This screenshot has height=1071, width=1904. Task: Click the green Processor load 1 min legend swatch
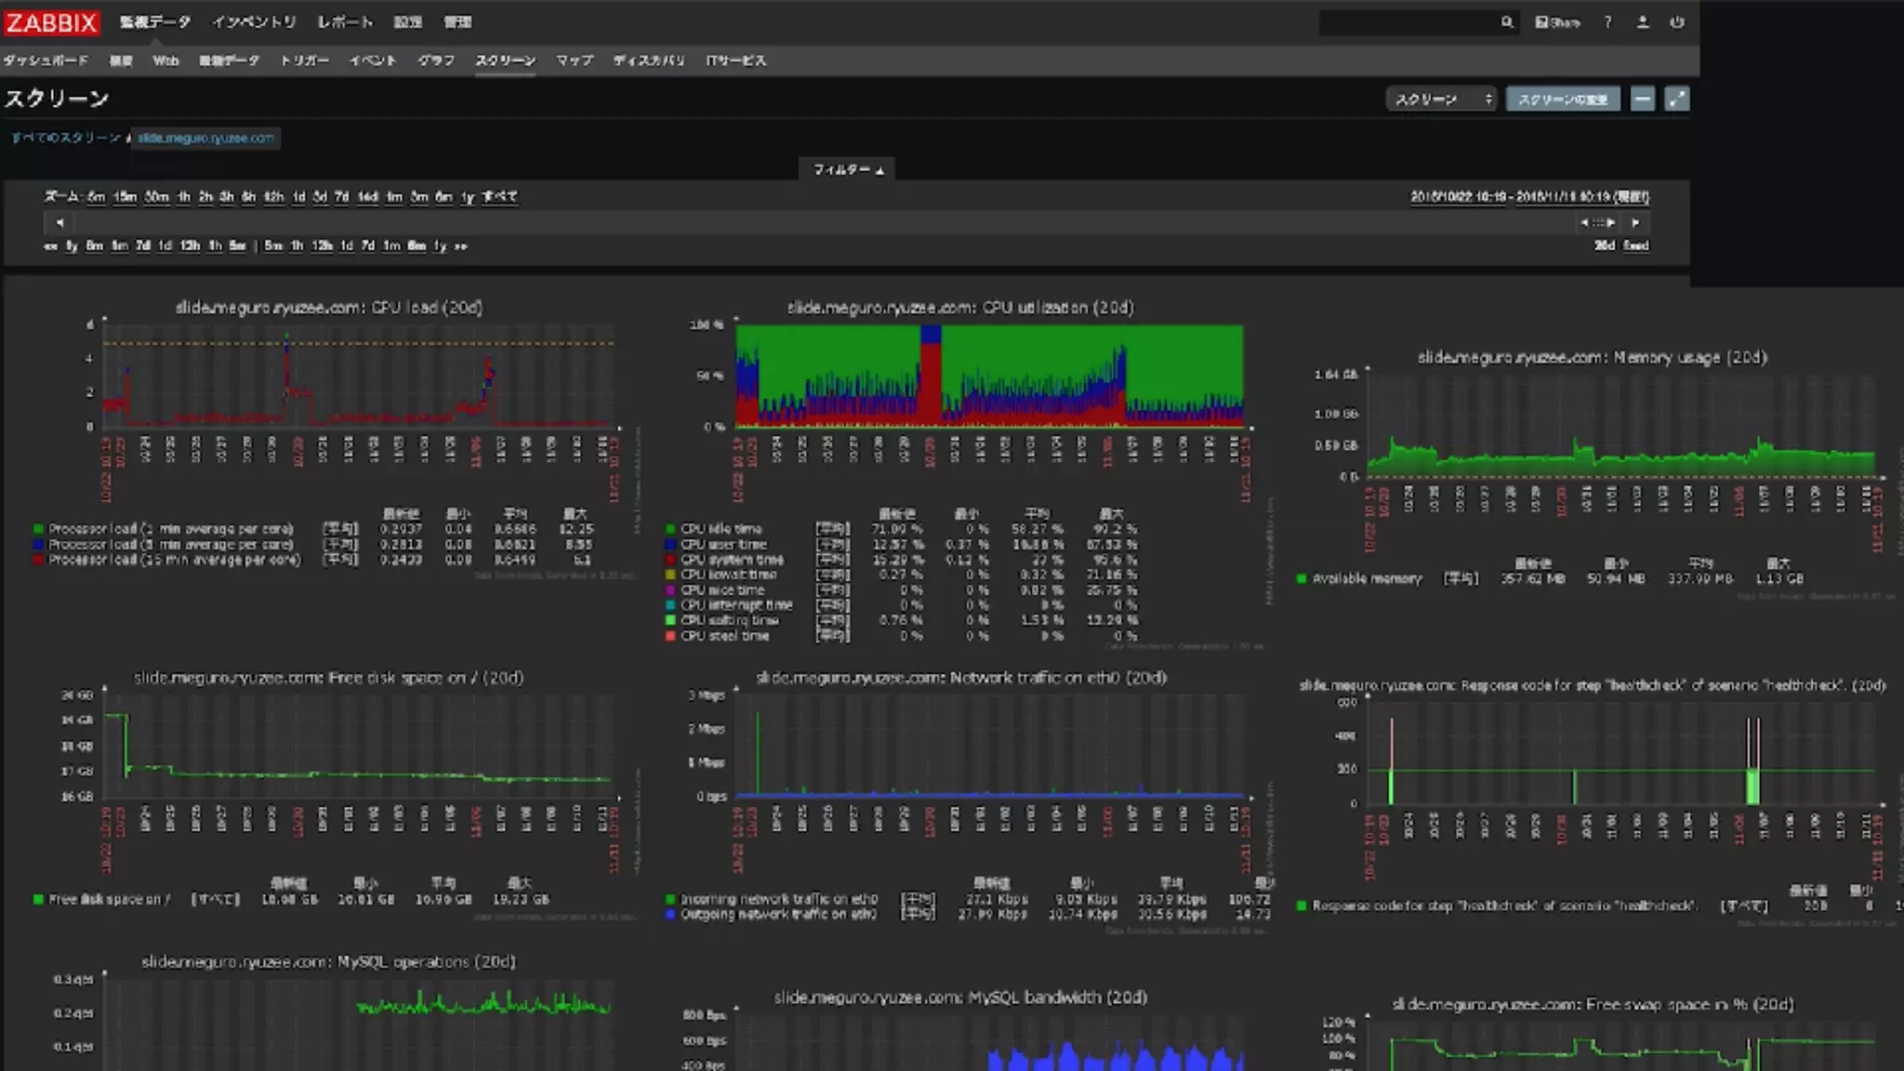38,529
